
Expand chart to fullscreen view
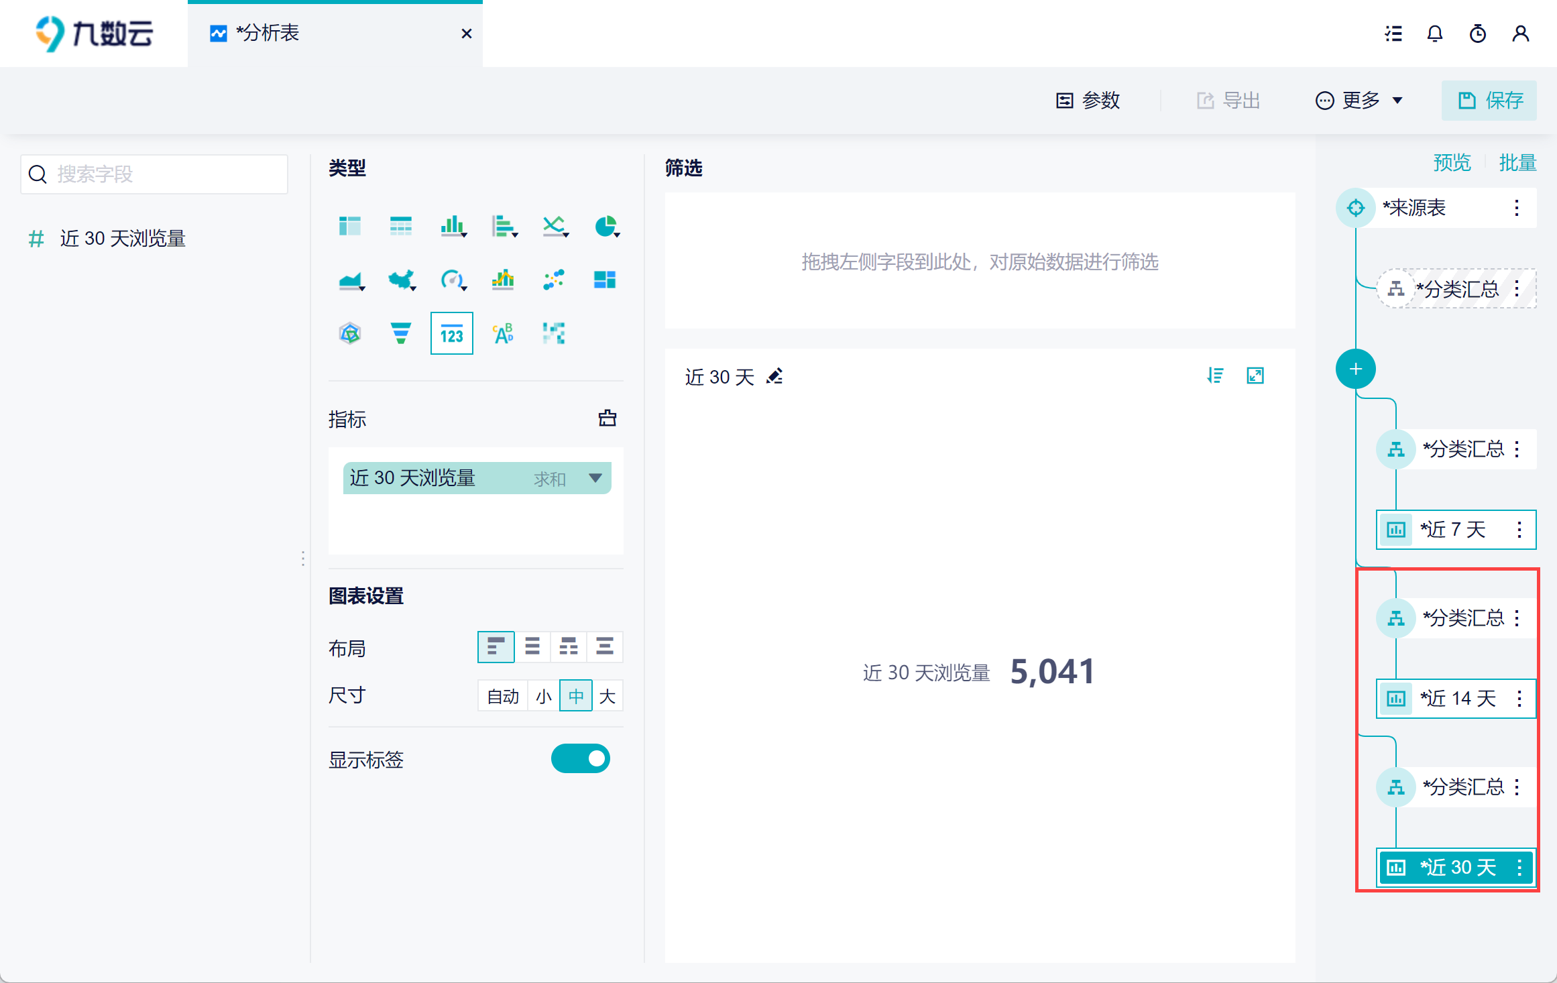pos(1255,375)
